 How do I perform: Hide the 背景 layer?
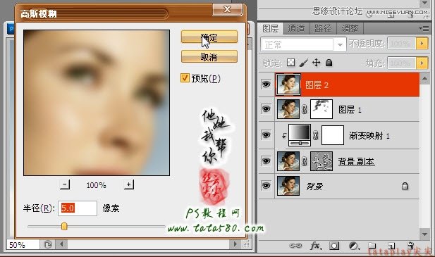tap(266, 186)
